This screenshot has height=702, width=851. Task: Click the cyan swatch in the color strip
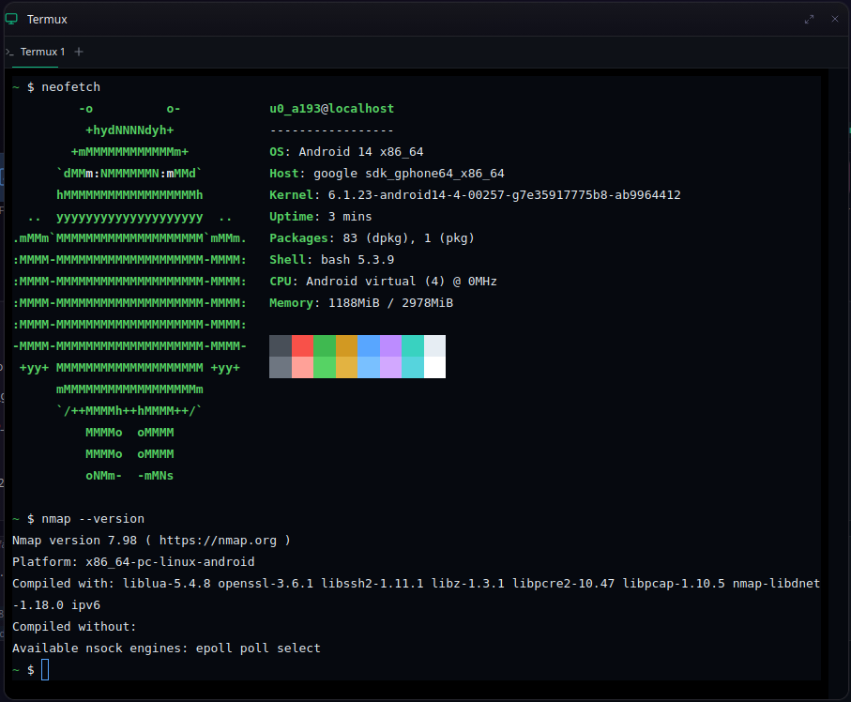click(x=414, y=357)
